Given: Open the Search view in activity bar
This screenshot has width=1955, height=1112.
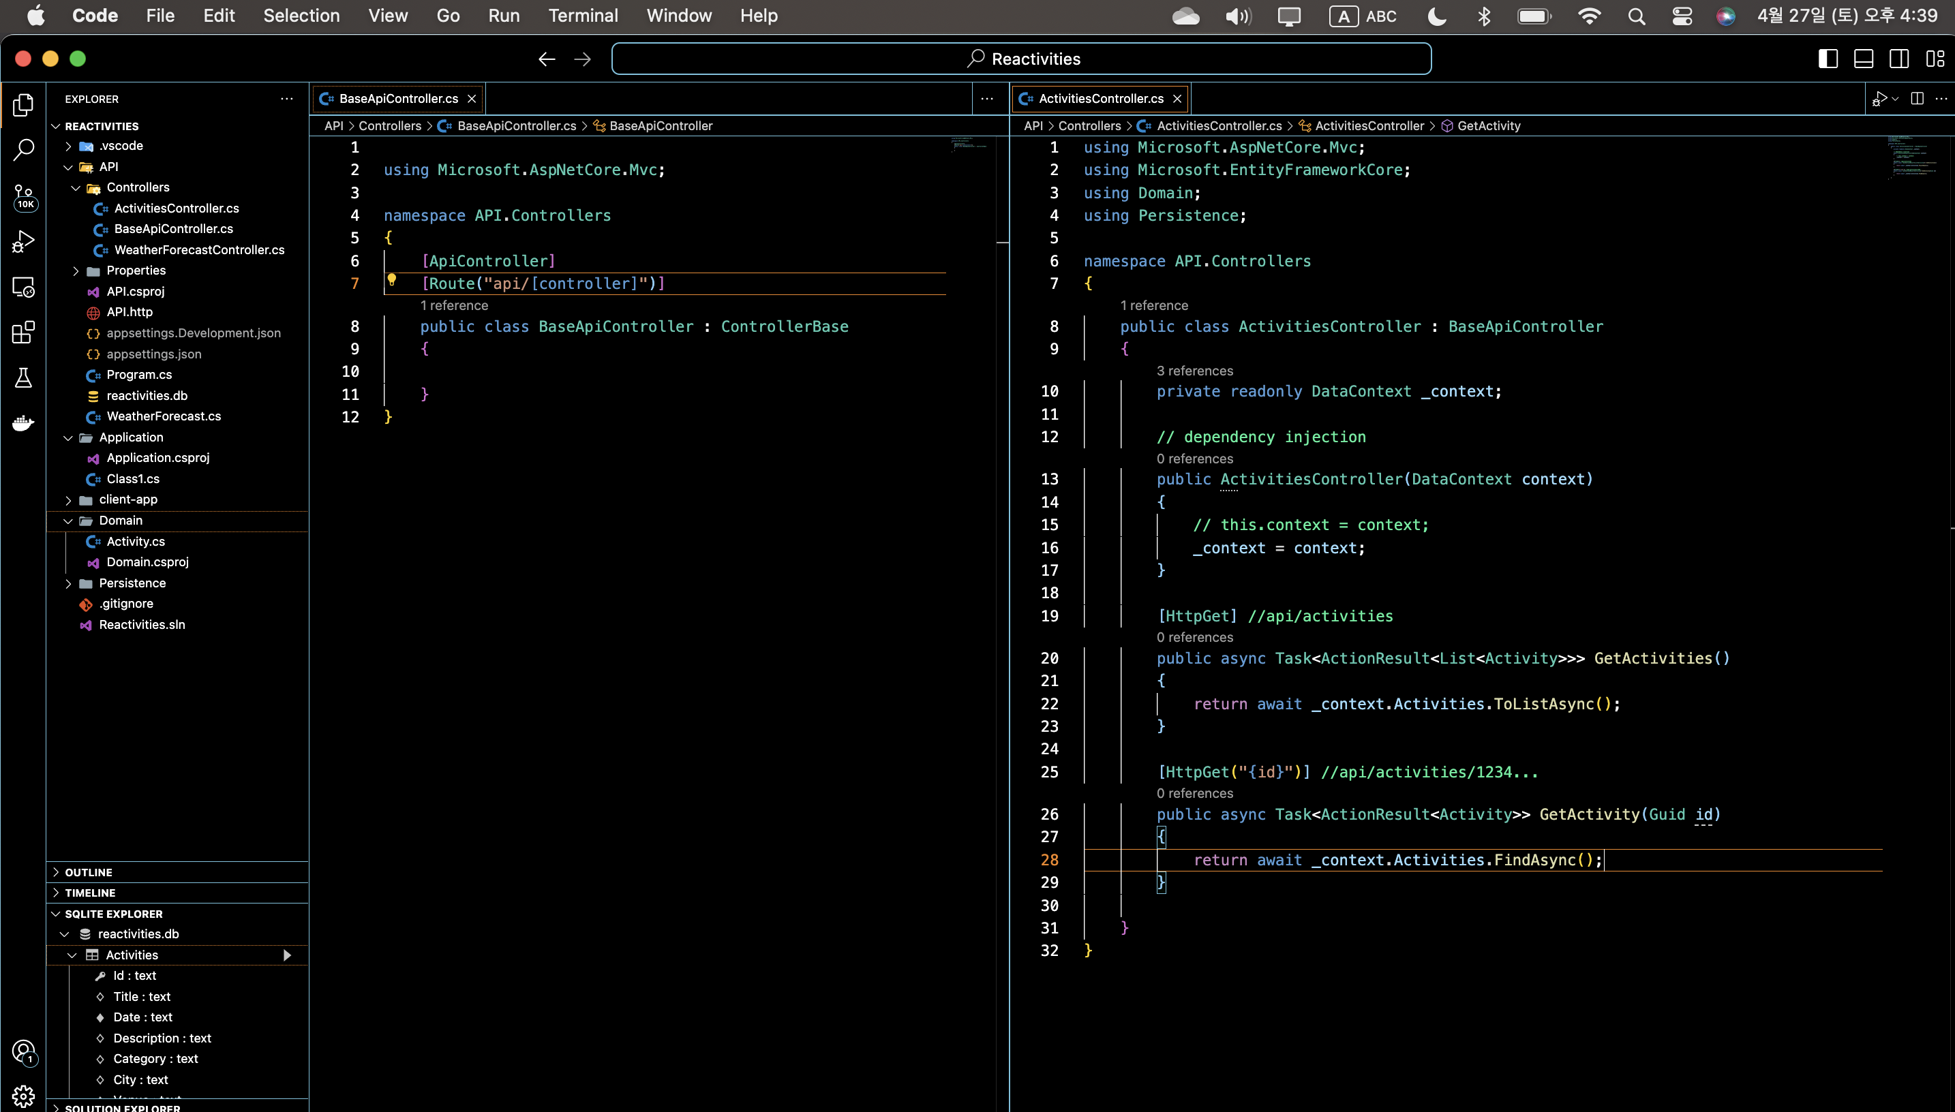Looking at the screenshot, I should click(x=24, y=150).
